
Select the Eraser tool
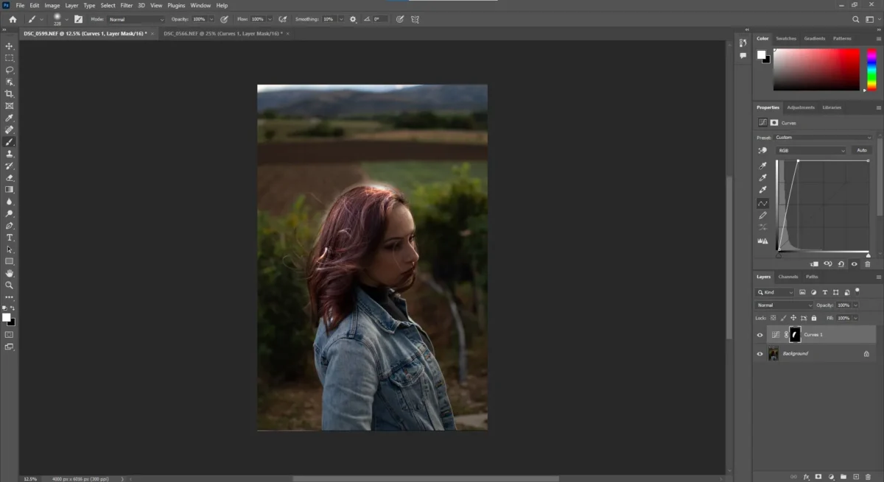click(x=10, y=177)
